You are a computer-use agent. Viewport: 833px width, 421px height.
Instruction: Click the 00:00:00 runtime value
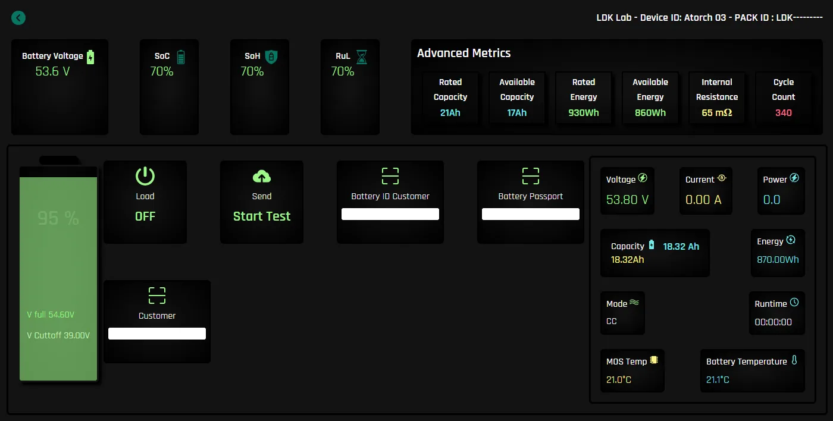pos(773,322)
